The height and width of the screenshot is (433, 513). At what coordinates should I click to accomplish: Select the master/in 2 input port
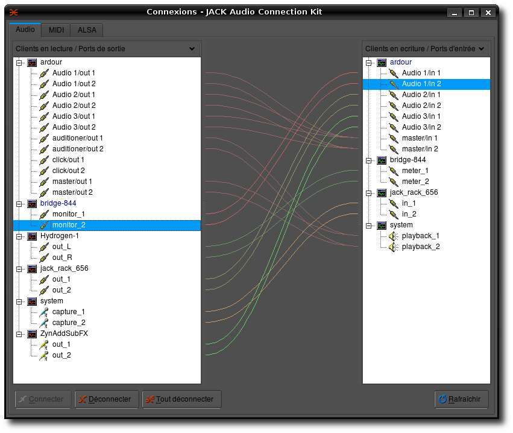(x=420, y=149)
